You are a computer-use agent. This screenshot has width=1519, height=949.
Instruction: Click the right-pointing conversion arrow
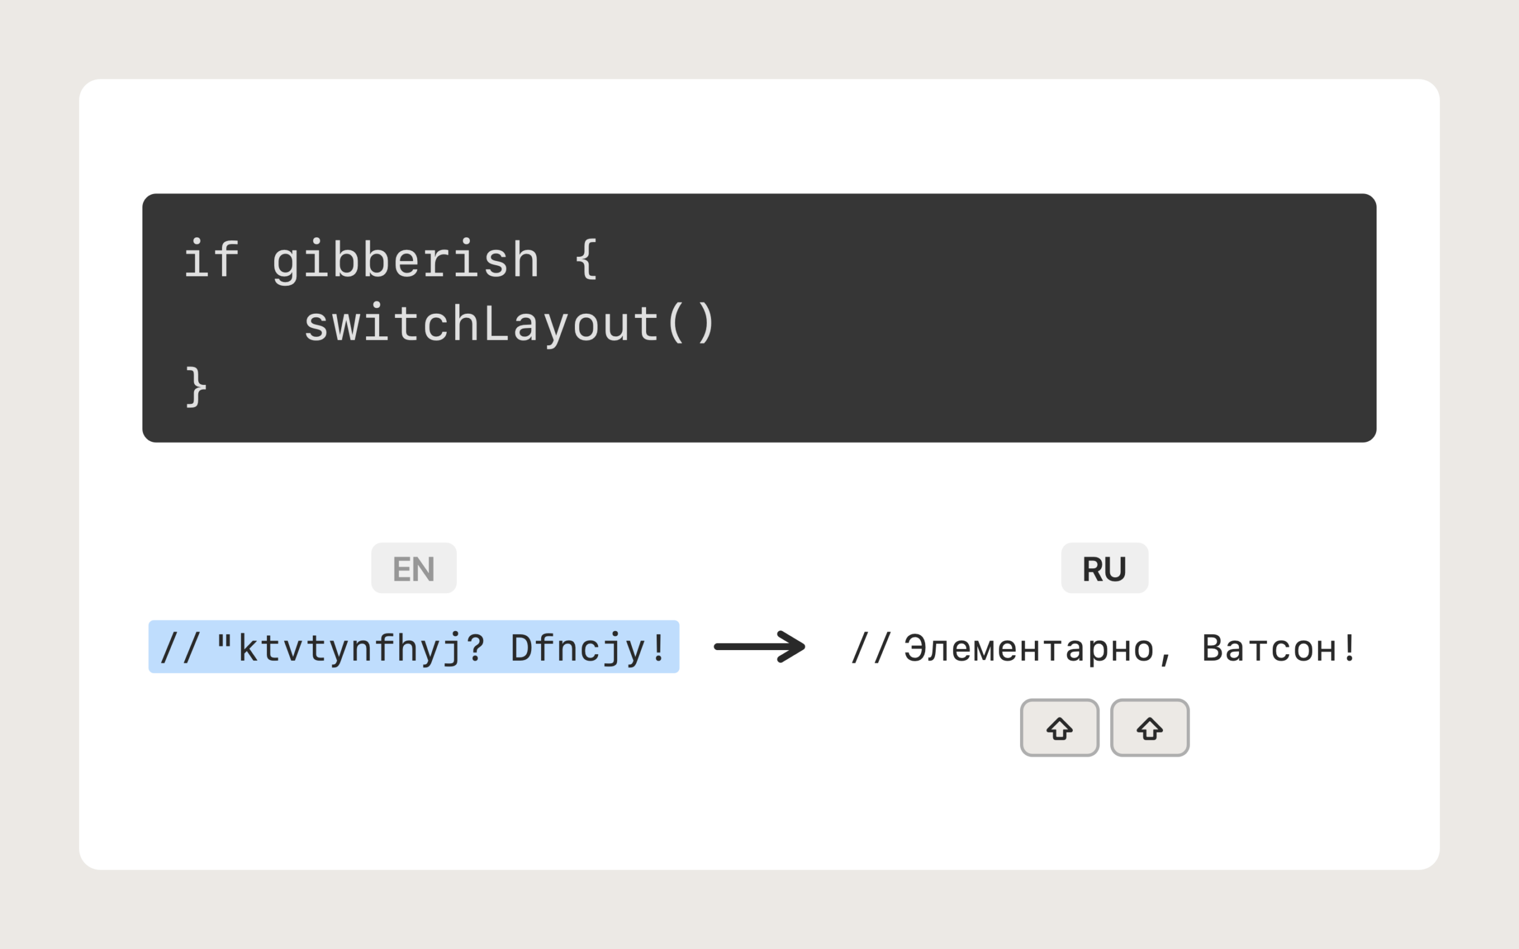(x=760, y=647)
